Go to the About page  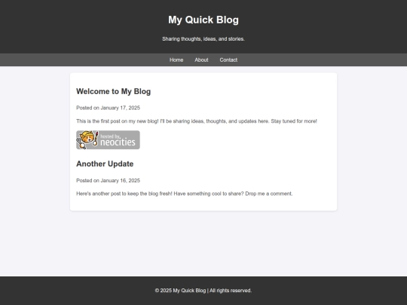[x=201, y=60]
